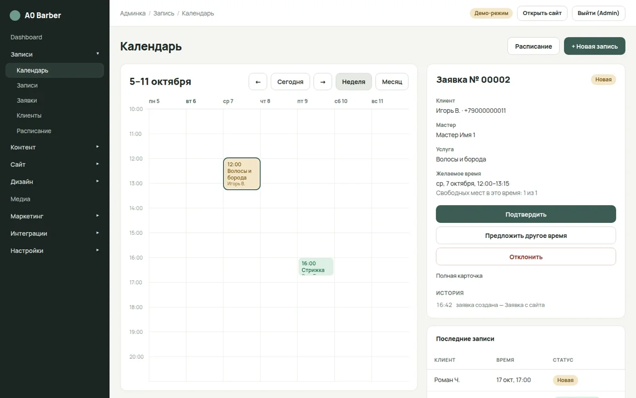Select the 16:00 Стрижка appointment
The height and width of the screenshot is (398, 636).
(316, 267)
